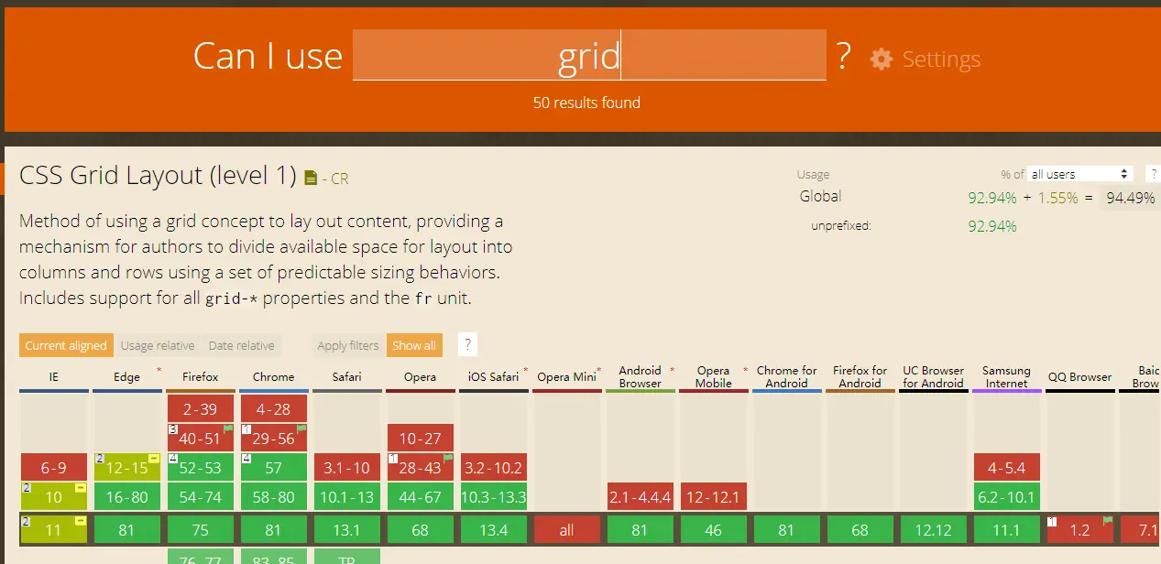Click the green flag on Firefox 40-51
1161x564 pixels.
228,428
